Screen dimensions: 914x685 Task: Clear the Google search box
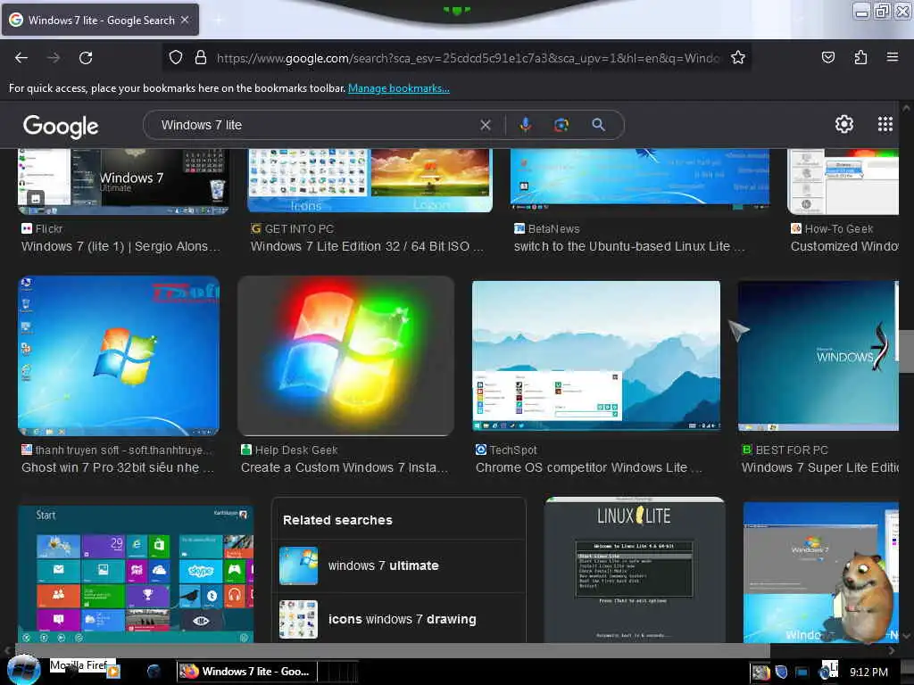tap(485, 125)
